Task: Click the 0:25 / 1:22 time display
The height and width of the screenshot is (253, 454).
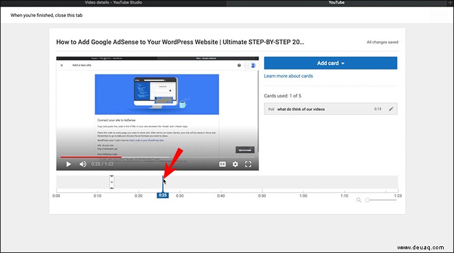Action: tap(102, 164)
